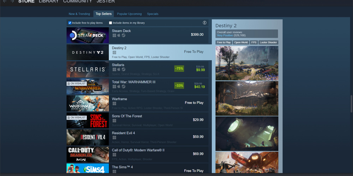
Task: Click Windows icon under Call of Duty
Action: click(x=114, y=154)
